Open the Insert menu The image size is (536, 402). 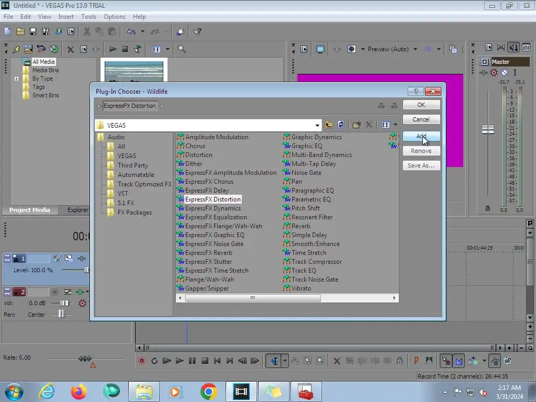click(66, 17)
